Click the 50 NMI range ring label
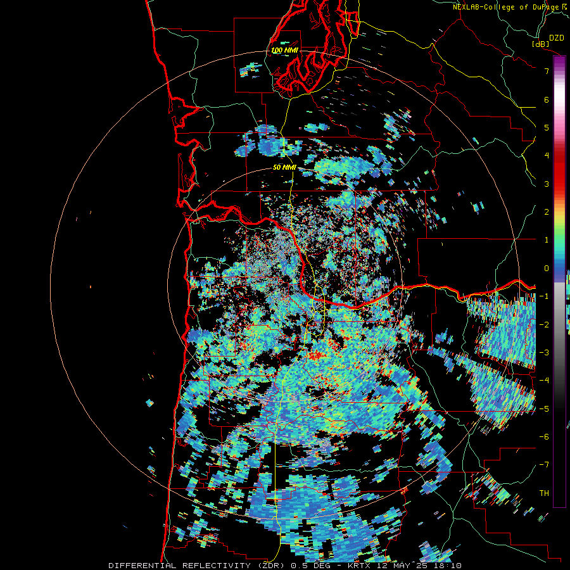570x570 pixels. pos(284,167)
